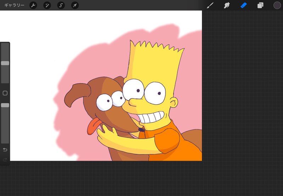Open the Adjustments magic wand menu
The image size is (283, 196).
point(47,5)
